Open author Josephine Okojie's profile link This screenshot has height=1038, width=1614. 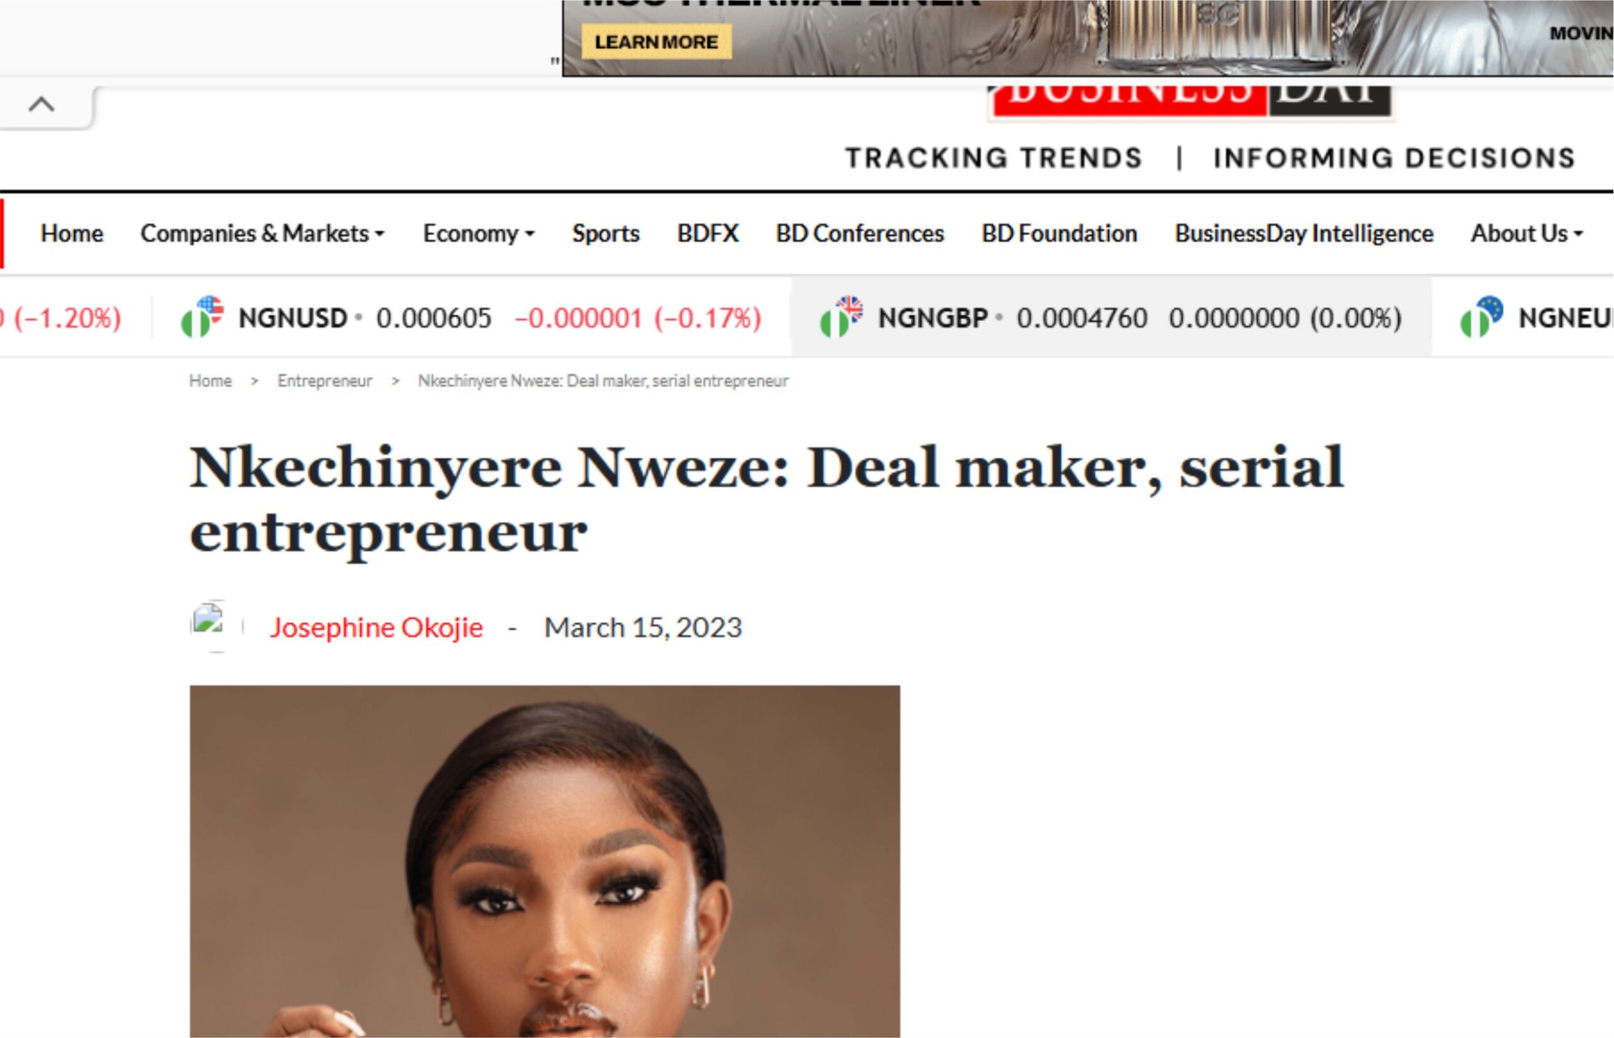click(x=376, y=628)
